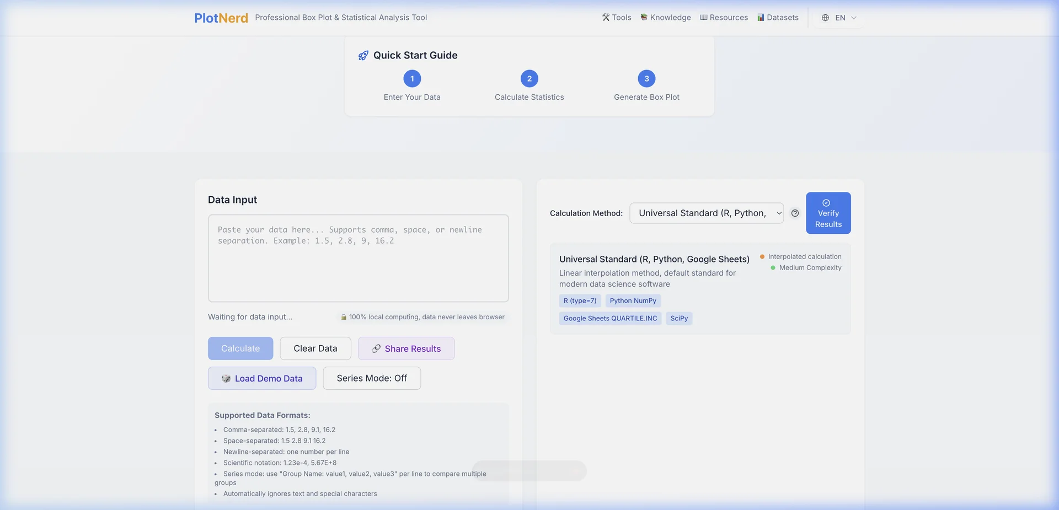Click the rocket Quick Start Guide icon

pos(363,56)
